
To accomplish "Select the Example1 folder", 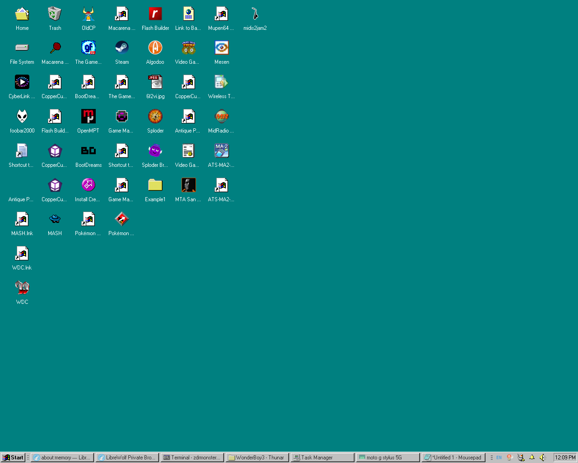I will (155, 185).
